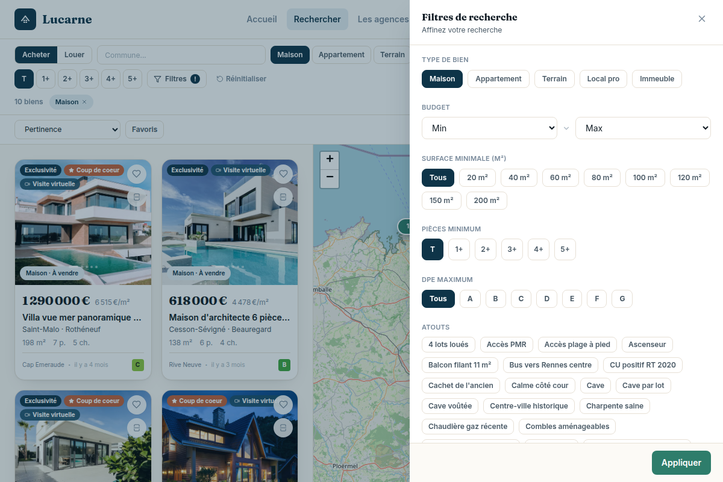Favorite the Villa vue mer panoramique listing

(x=137, y=174)
